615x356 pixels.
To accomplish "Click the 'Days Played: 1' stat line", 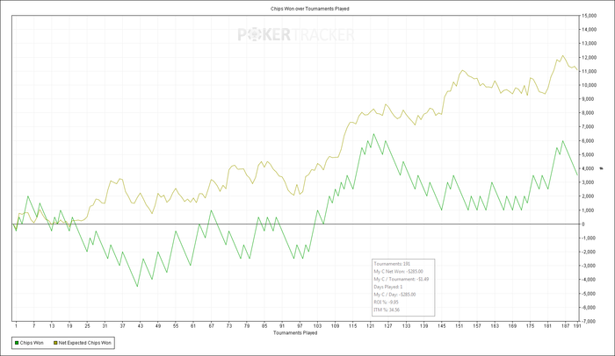I will (388, 287).
